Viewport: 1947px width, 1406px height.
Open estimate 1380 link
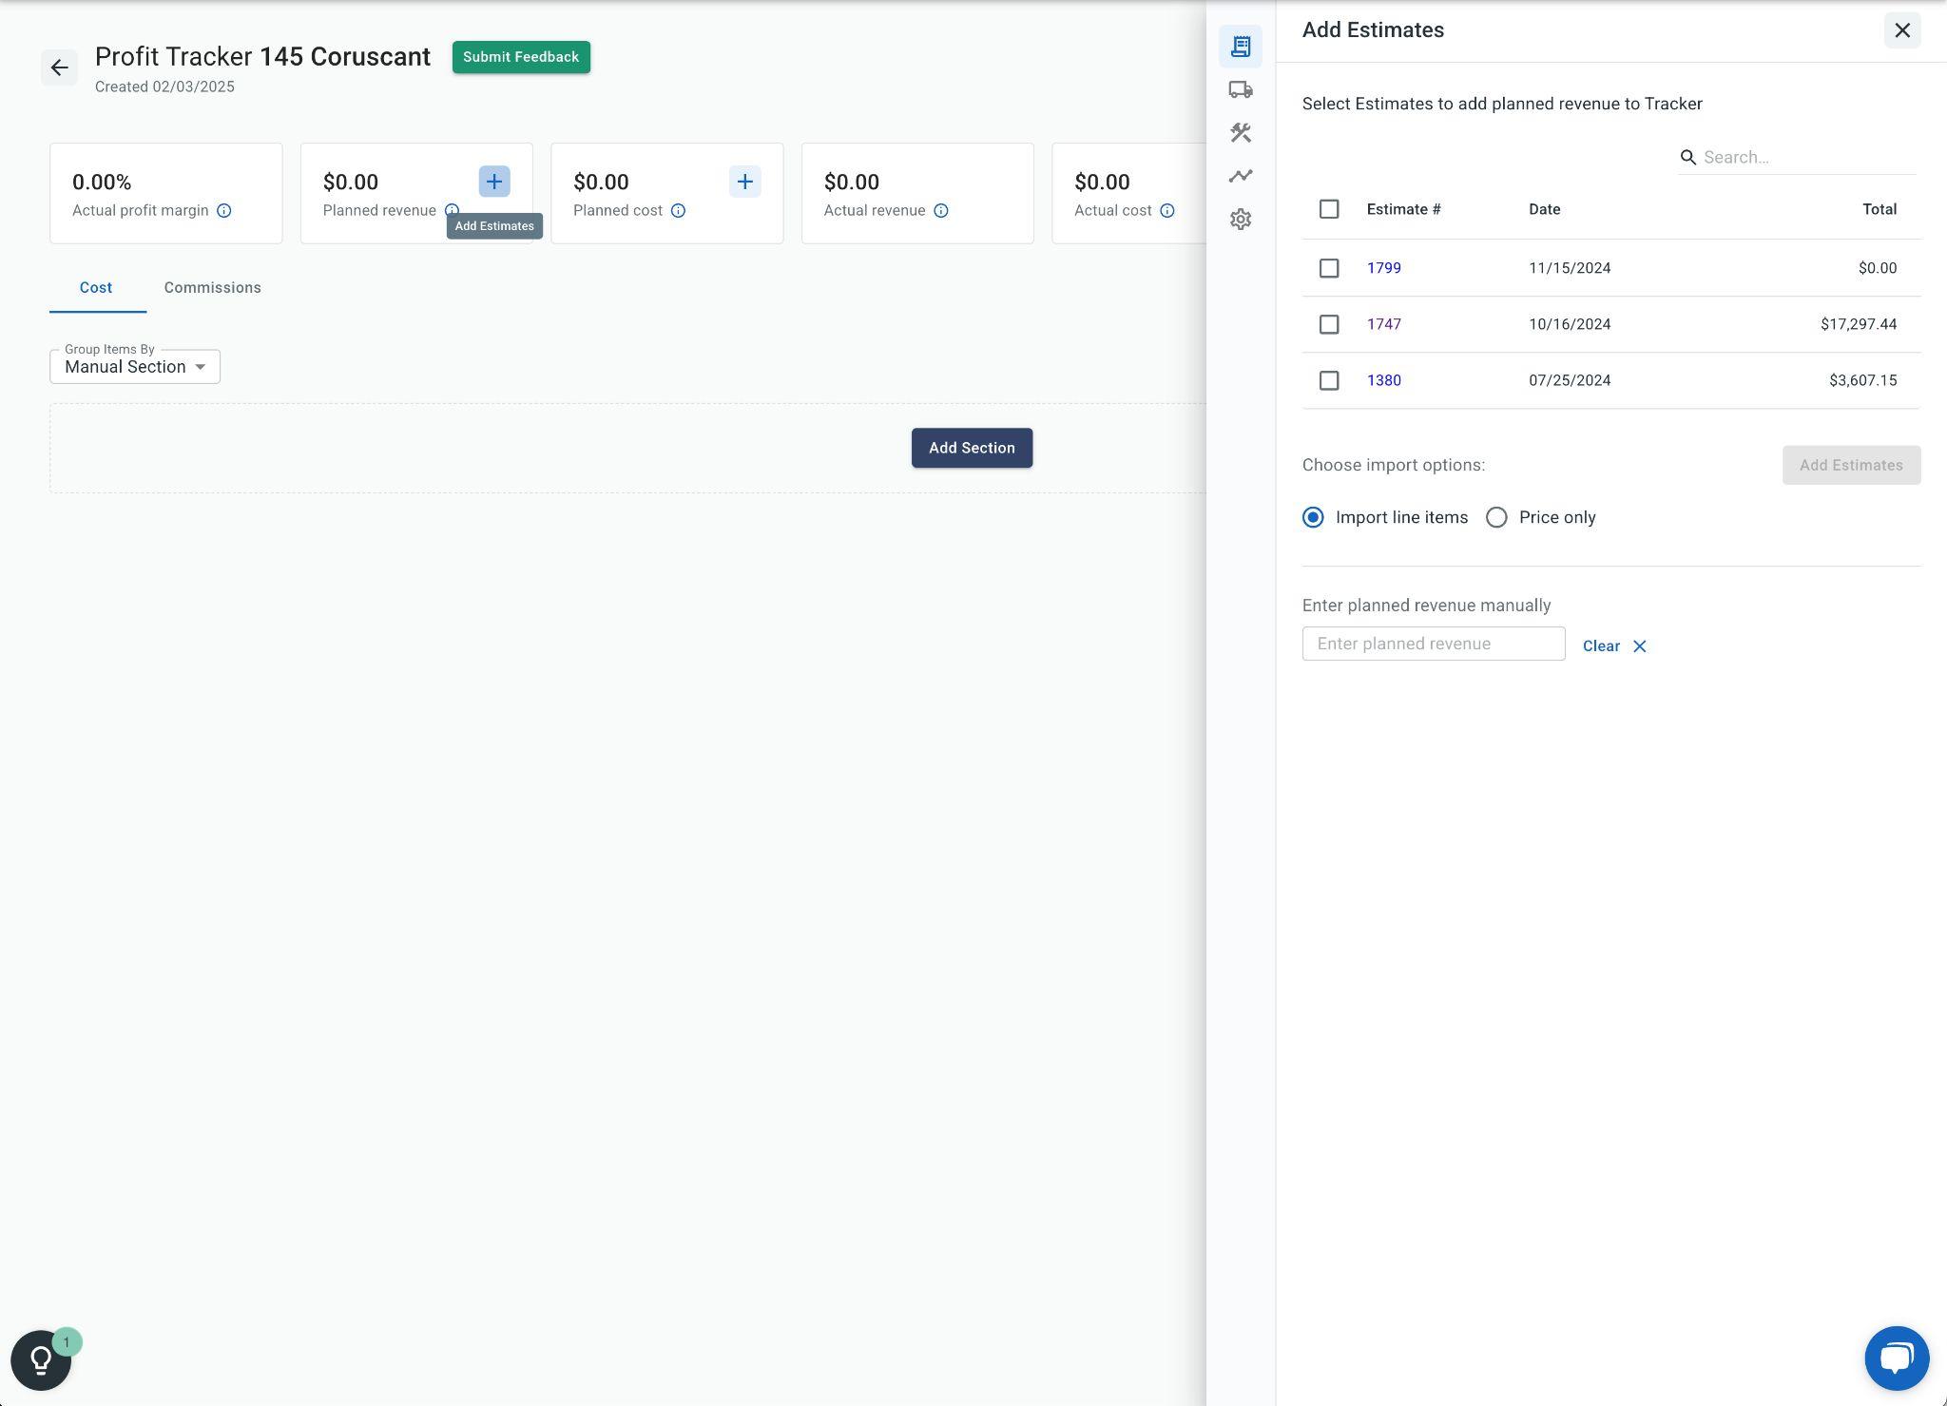(1383, 380)
